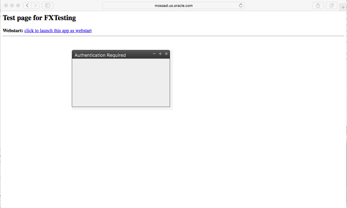347x208 pixels.
Task: Click the bold Webstart label
Action: click(x=13, y=31)
